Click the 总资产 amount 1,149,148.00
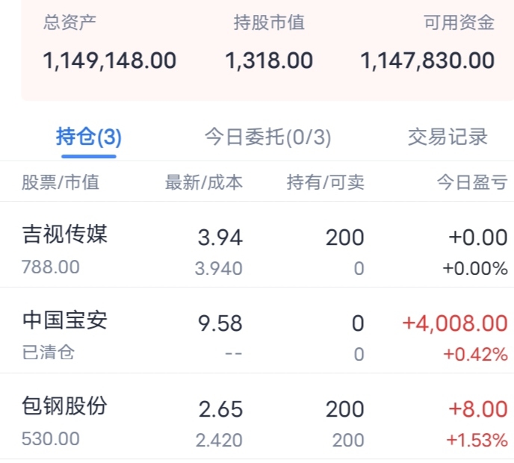Screen dimensions: 514x463 tap(110, 60)
